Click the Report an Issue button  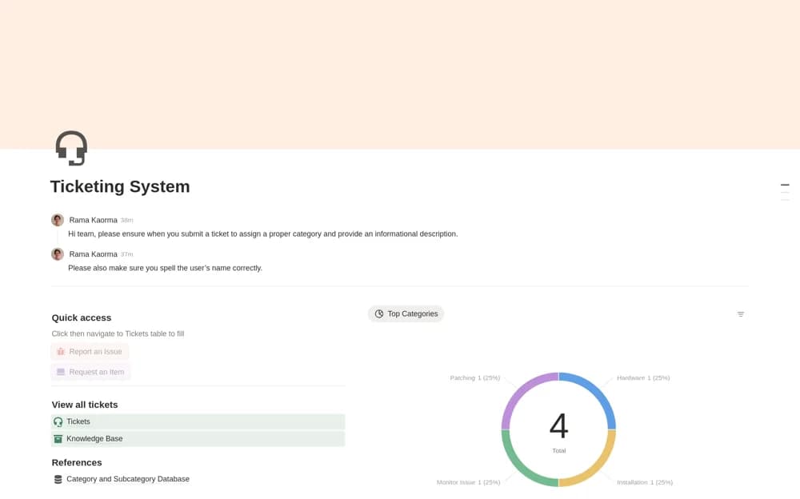pyautogui.click(x=90, y=352)
